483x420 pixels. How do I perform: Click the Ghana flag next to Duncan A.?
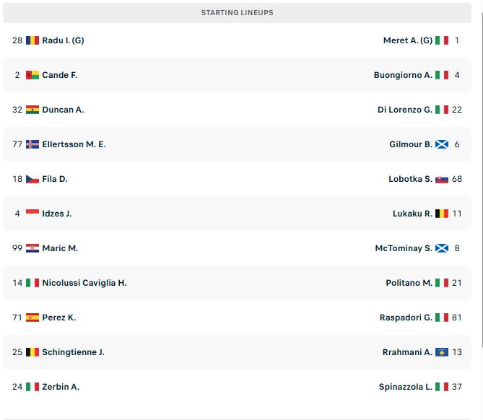(x=32, y=110)
